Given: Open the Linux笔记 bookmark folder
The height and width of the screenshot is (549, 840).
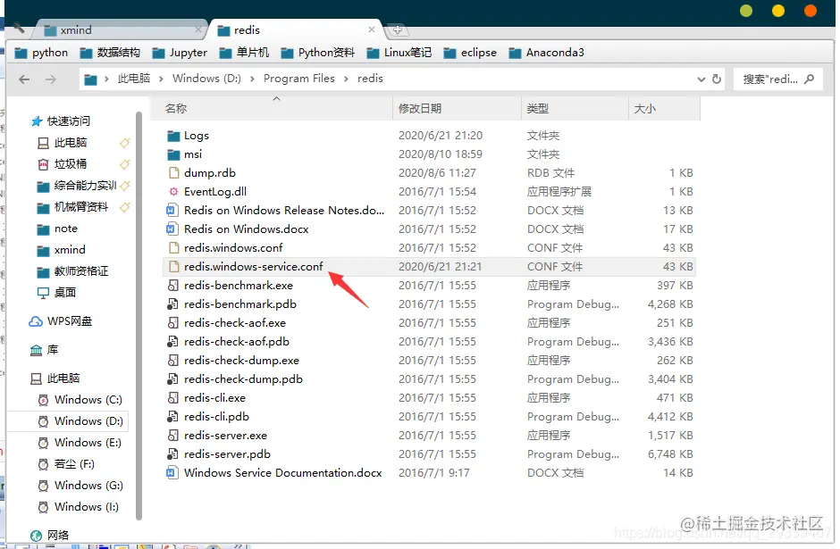Looking at the screenshot, I should pyautogui.click(x=399, y=53).
